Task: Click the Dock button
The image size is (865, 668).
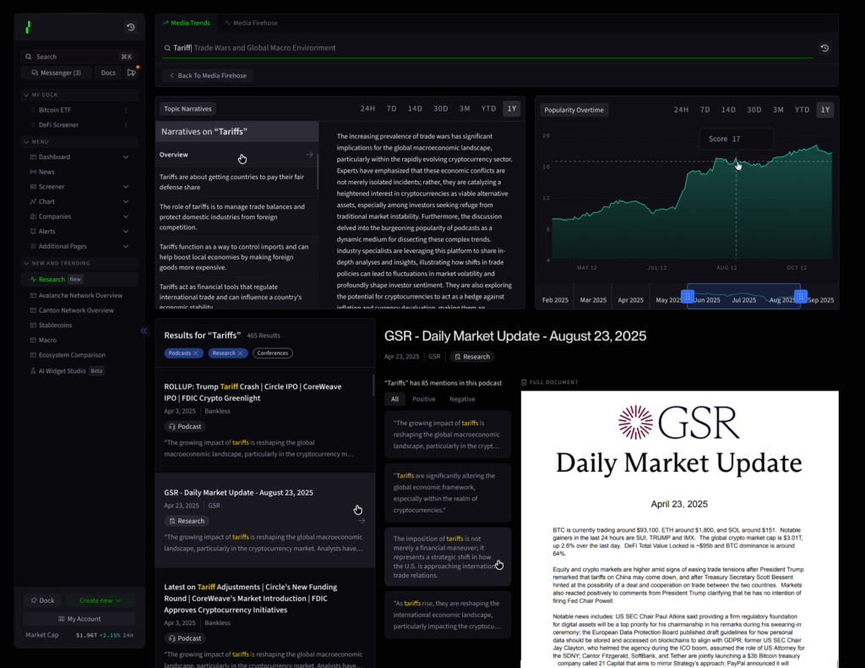Action: click(42, 600)
